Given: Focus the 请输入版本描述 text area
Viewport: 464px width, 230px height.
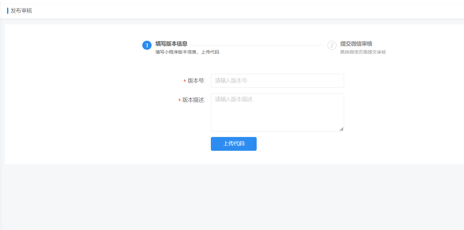Looking at the screenshot, I should tap(277, 112).
